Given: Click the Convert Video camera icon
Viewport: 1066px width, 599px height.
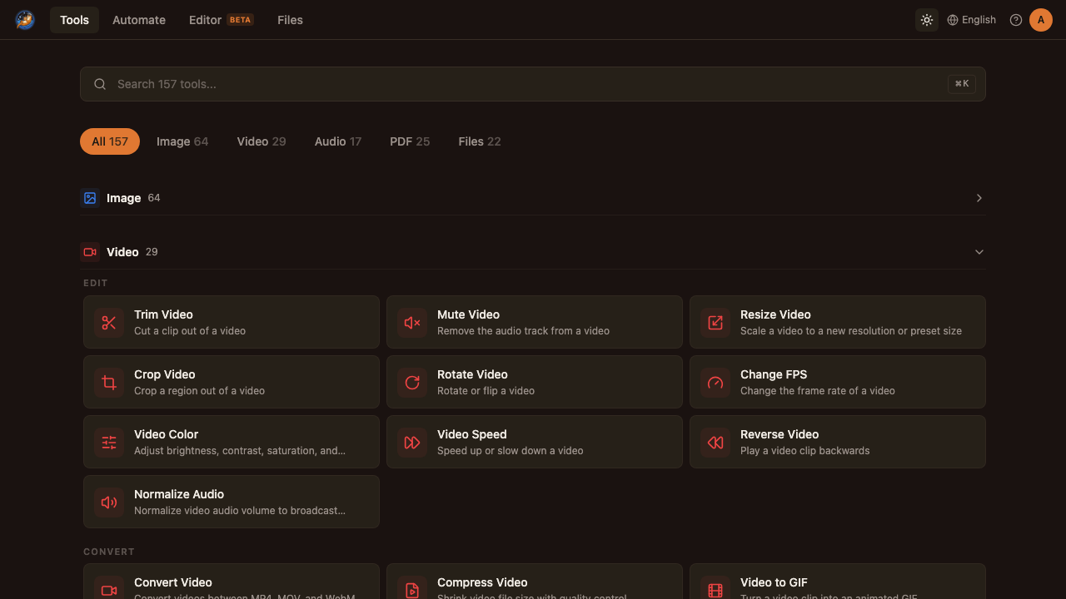Looking at the screenshot, I should 109,590.
